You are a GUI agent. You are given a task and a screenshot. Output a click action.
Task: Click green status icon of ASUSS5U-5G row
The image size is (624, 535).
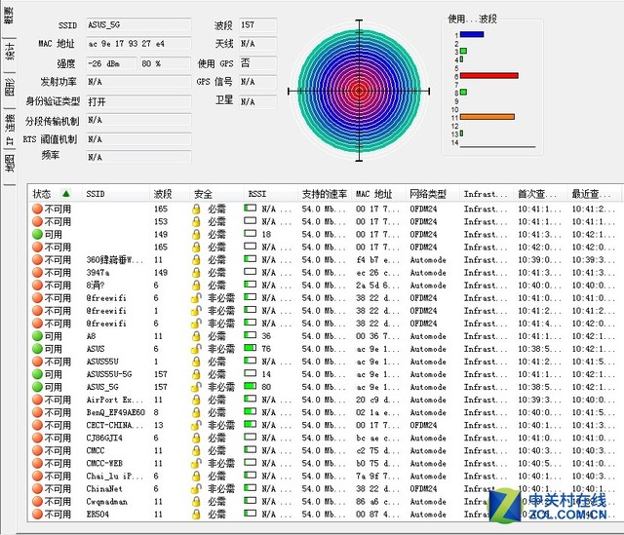pyautogui.click(x=37, y=374)
